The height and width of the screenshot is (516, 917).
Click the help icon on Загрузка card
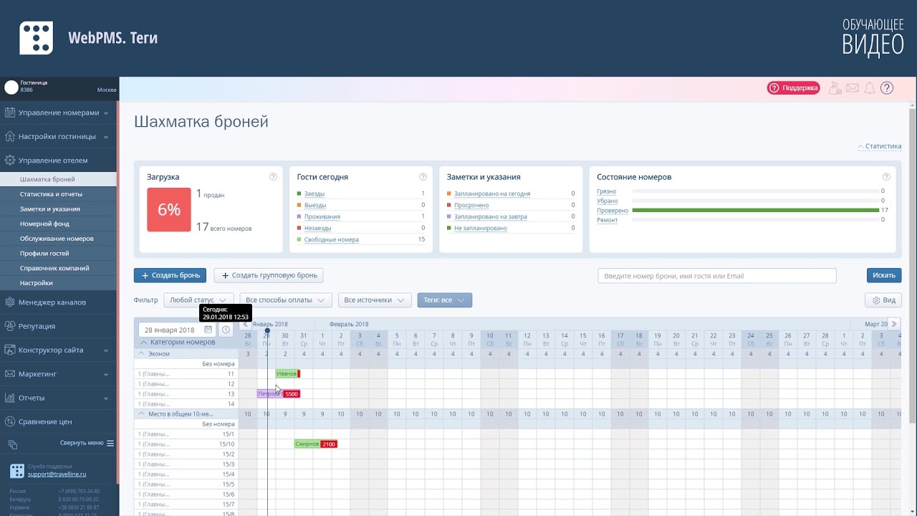pos(273,177)
